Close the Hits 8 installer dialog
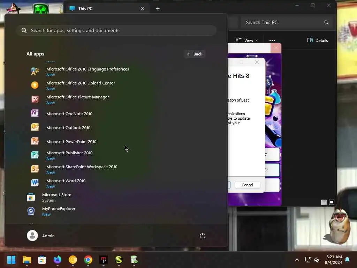 [x=257, y=62]
